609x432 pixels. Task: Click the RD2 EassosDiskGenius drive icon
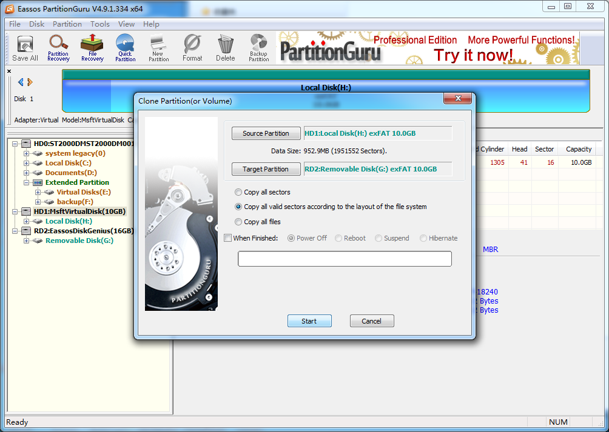[26, 231]
